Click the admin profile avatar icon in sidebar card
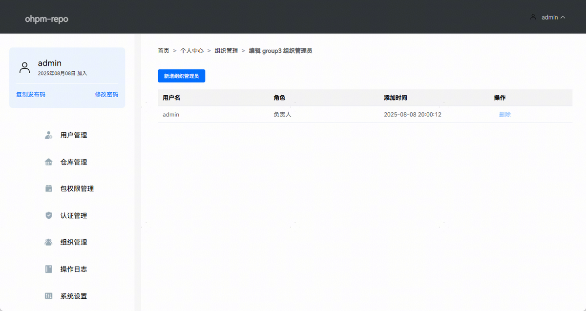 coord(24,67)
